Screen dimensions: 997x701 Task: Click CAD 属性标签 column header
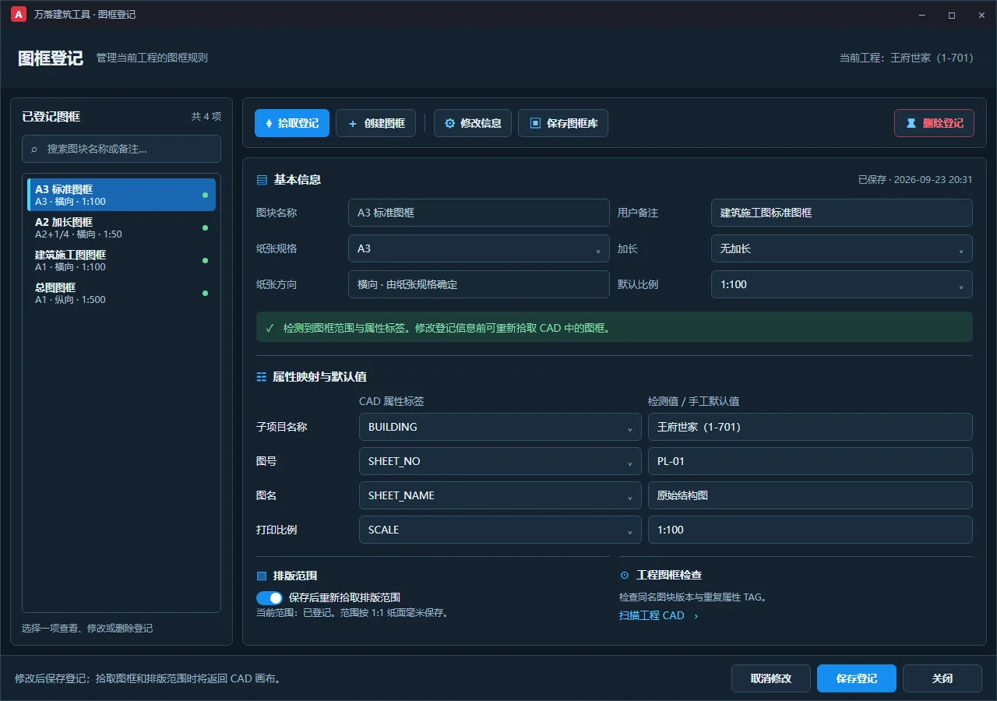pos(392,402)
